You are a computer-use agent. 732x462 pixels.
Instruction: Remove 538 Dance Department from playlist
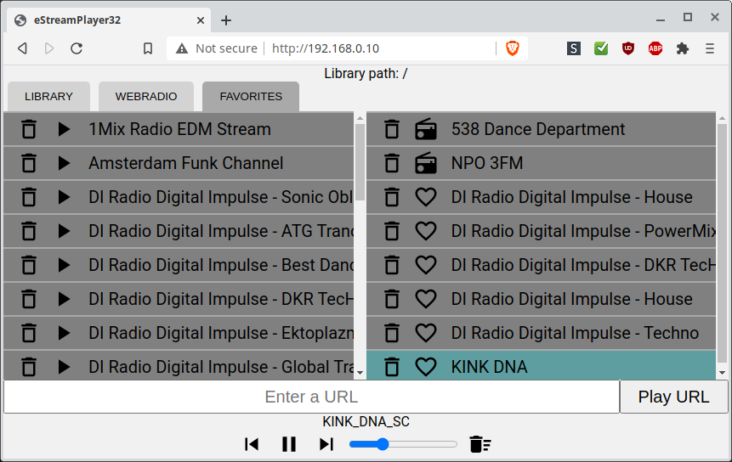392,129
